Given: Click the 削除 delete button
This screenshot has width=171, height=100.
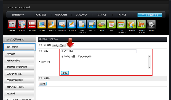Looking at the screenshot, I should (43, 84).
